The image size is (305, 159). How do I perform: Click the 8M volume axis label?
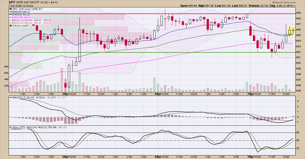[x=6, y=67]
